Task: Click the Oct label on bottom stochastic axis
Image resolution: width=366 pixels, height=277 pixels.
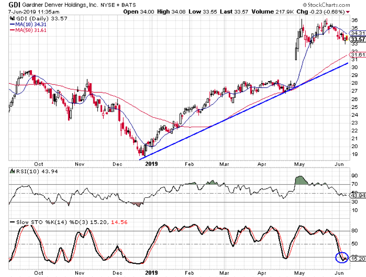Action: [38, 273]
